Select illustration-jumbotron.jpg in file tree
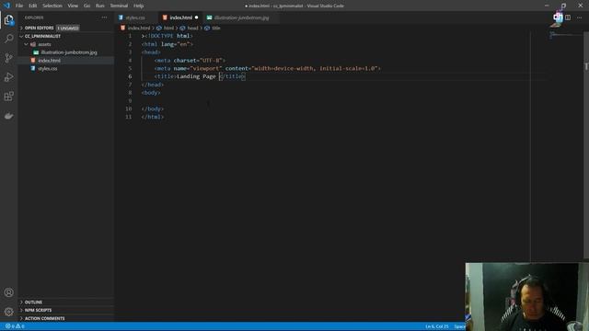Viewport: 589px width, 331px height. pyautogui.click(x=69, y=52)
